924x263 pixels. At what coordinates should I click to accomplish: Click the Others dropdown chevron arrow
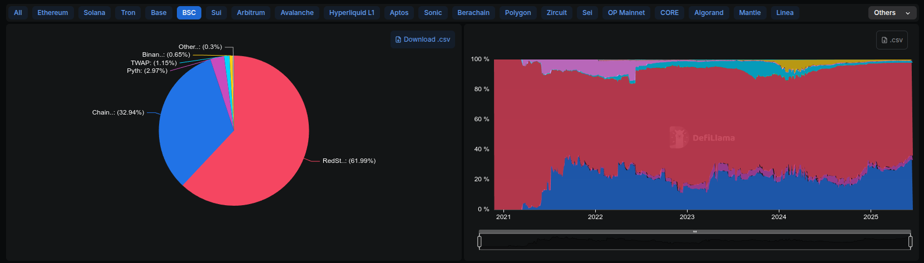[908, 13]
